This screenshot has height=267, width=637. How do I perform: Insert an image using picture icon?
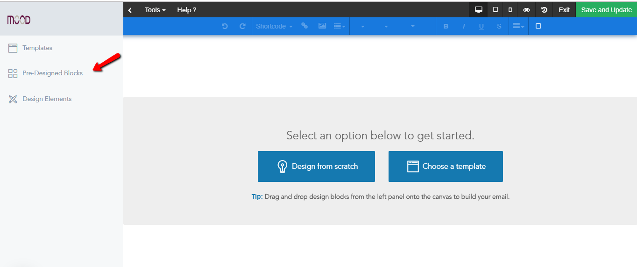tap(322, 26)
